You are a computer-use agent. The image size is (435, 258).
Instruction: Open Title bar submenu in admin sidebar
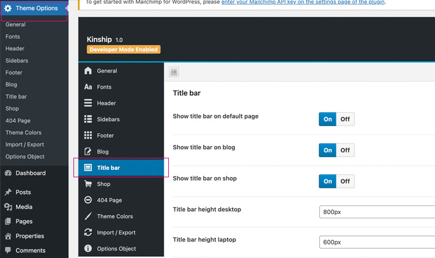(x=16, y=97)
